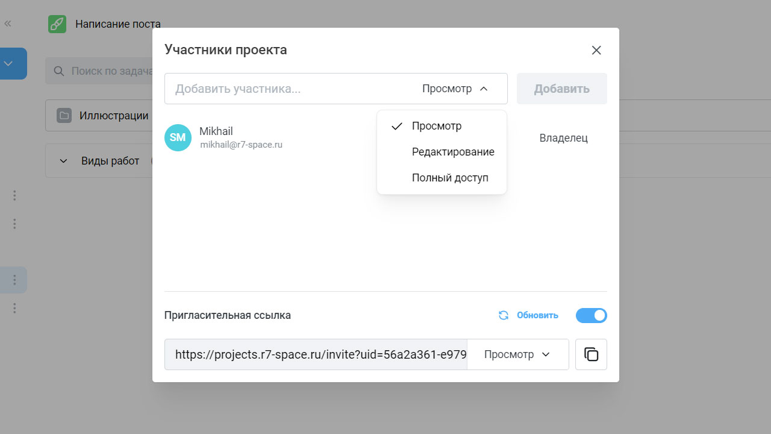Click the Написание поста project title
Screen dimensions: 771x434
coord(118,24)
